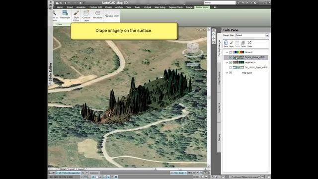Open the Output ribbon tab
Image resolution: width=318 pixels, height=179 pixels.
(148, 7)
